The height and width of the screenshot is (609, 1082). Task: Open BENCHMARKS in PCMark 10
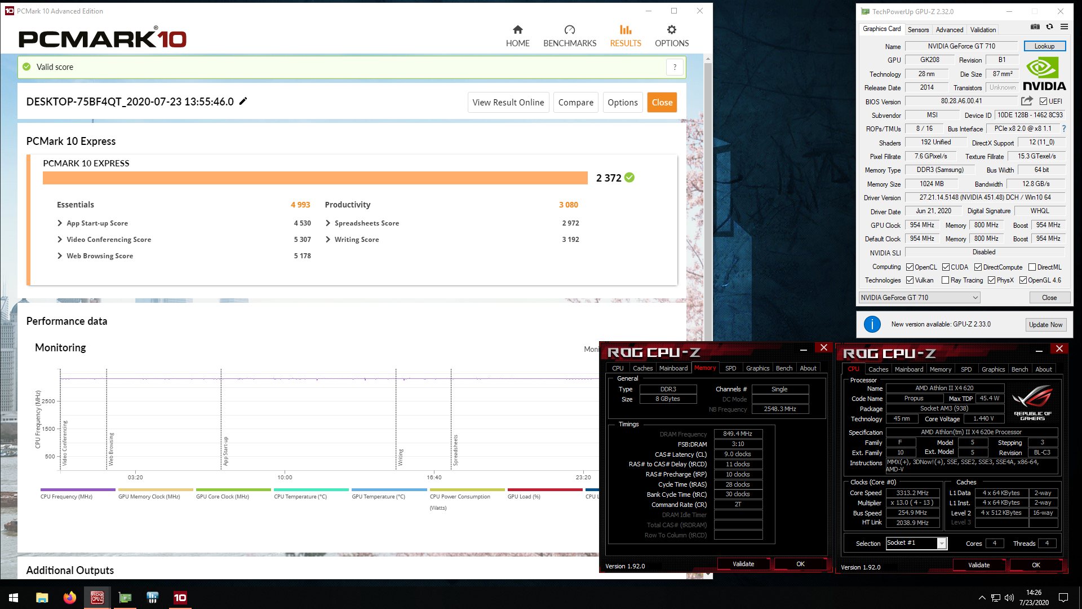570,36
